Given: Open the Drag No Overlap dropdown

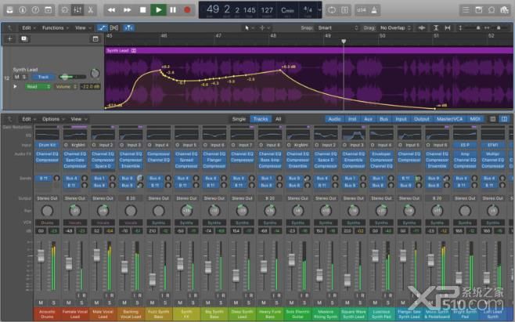Looking at the screenshot, I should tap(395, 28).
